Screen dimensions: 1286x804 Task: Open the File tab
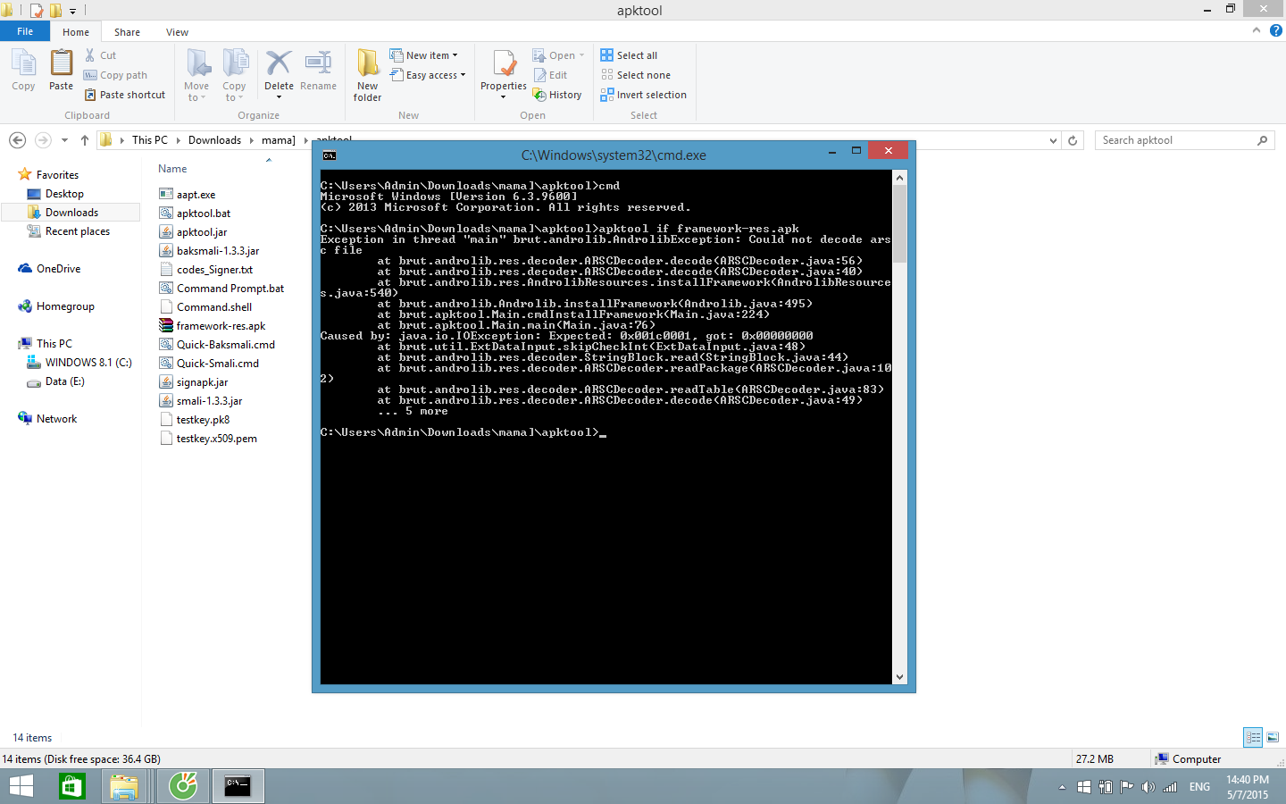pos(25,31)
